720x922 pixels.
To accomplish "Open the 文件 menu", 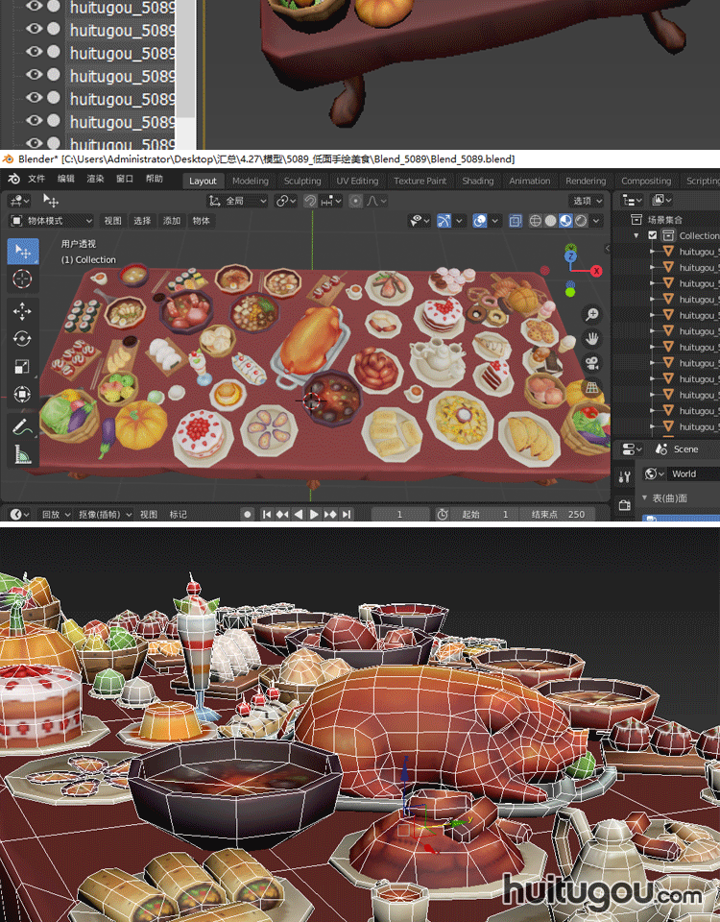I will [x=36, y=180].
